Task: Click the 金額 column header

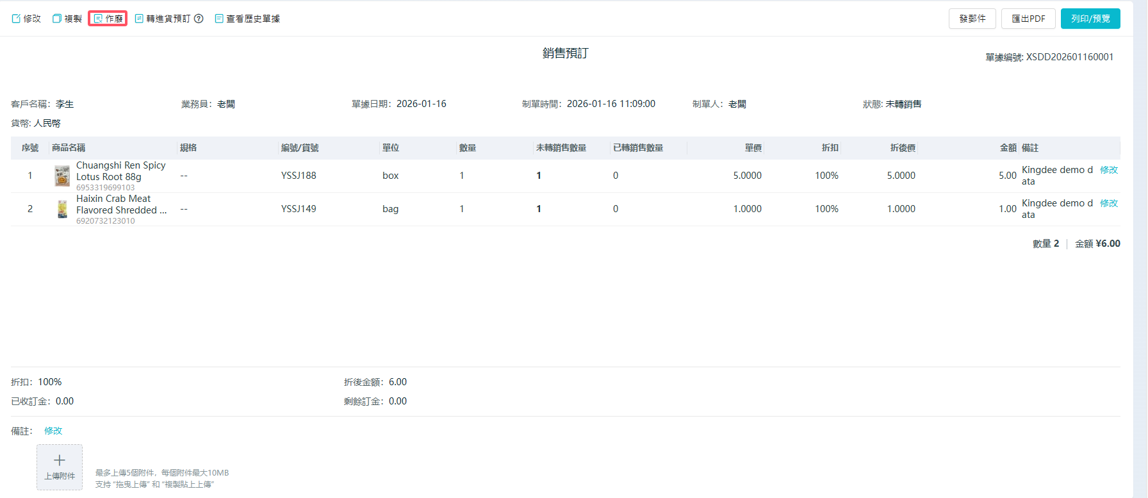Action: (1008, 148)
